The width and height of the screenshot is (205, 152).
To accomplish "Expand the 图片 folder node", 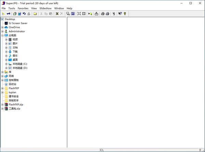I will (6, 44).
